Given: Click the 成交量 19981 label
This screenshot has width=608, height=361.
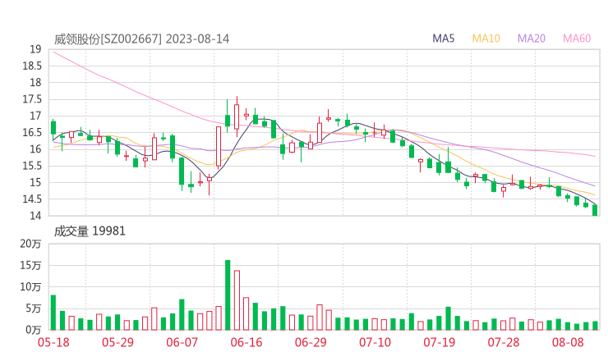Looking at the screenshot, I should 90,231.
